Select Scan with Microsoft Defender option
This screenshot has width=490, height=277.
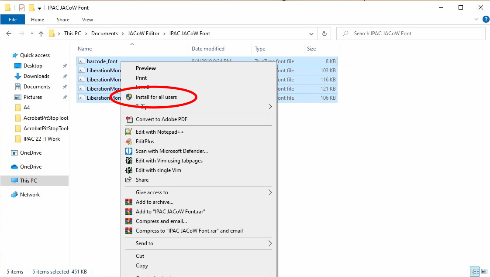(172, 151)
